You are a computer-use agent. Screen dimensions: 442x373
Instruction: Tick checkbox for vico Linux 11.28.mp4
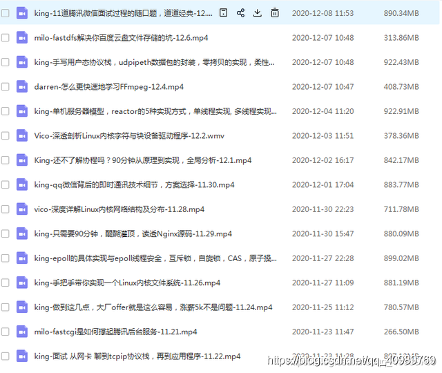5,209
